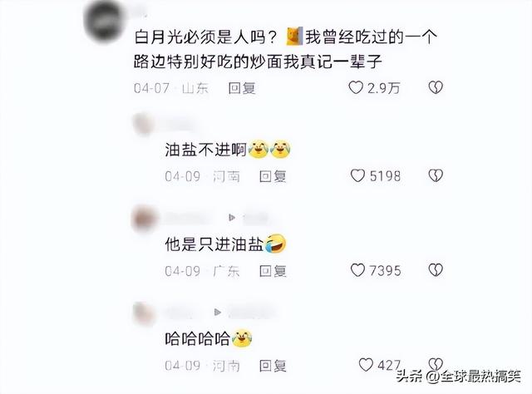Reply to the 哈哈哈哈 comment

tap(273, 366)
